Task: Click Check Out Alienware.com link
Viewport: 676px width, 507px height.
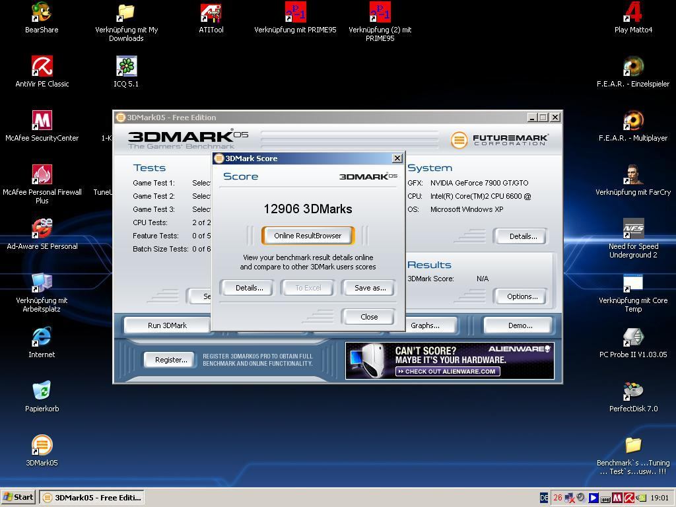Action: coord(448,371)
